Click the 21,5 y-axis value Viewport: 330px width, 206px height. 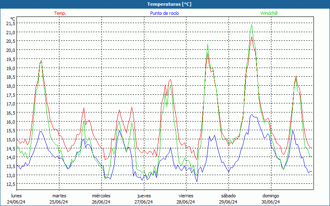pos(11,23)
